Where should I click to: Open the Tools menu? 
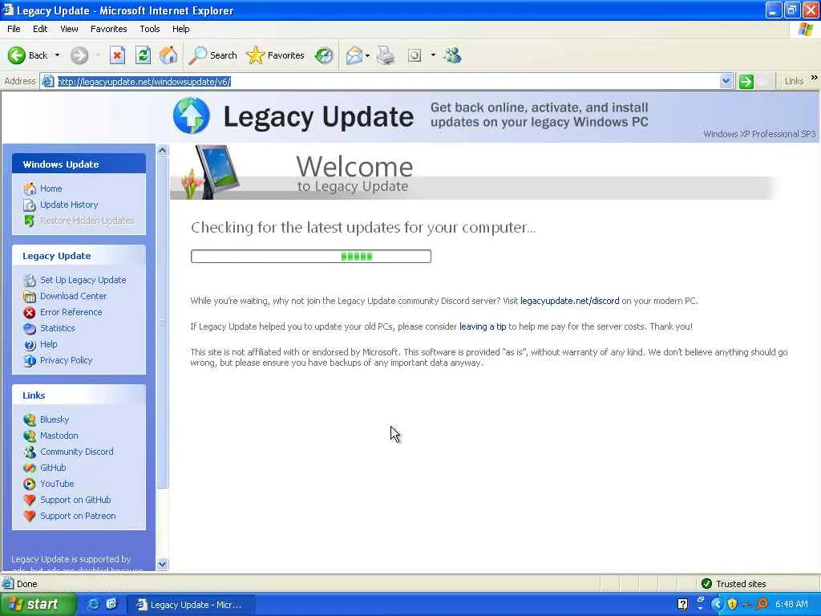[x=149, y=29]
